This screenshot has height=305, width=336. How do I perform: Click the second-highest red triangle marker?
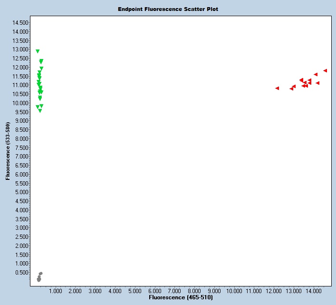pyautogui.click(x=316, y=75)
